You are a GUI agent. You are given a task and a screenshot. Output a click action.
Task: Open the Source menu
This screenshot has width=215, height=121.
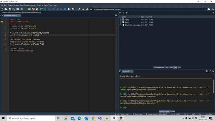[x=16, y=5]
